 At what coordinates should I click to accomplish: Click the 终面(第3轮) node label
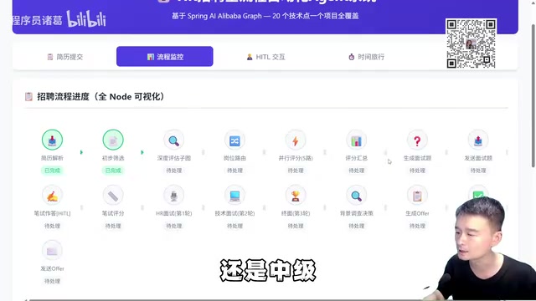[x=296, y=213]
